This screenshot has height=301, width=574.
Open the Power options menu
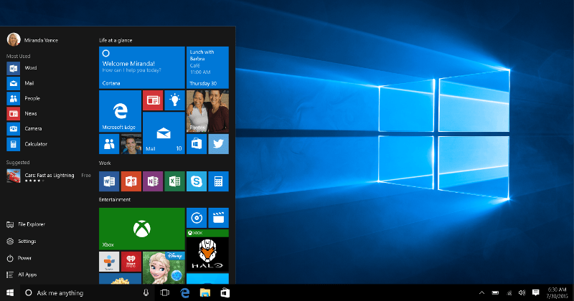24,258
